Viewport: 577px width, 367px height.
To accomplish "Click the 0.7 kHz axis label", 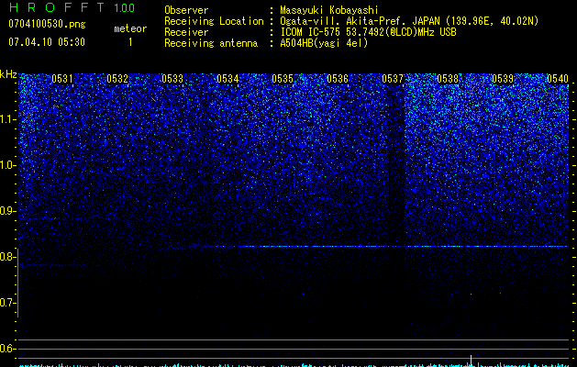I will (7, 303).
